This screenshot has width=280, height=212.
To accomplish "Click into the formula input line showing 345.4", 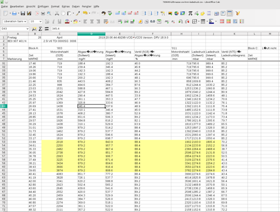I will coord(165,29).
